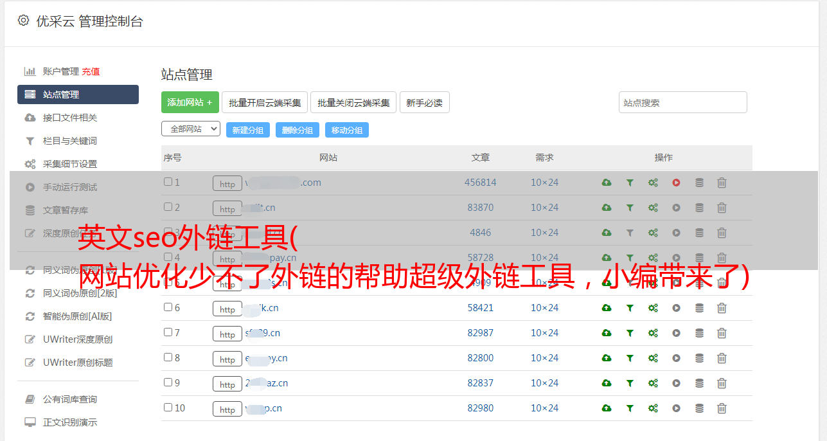
Task: Click 批量关闭云端采集 button
Action: pos(353,102)
